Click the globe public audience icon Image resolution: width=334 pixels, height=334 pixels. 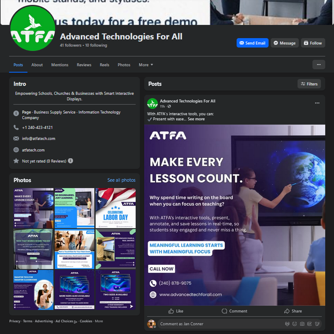(169, 106)
